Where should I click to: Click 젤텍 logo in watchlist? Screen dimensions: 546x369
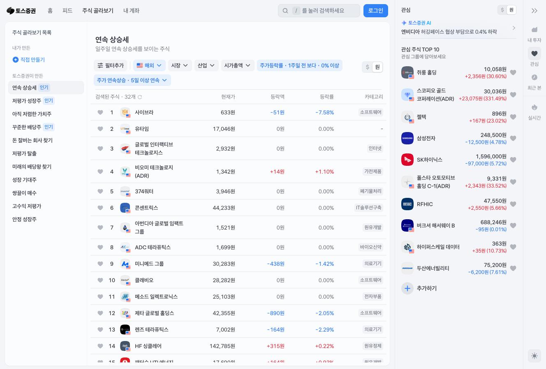tap(407, 117)
